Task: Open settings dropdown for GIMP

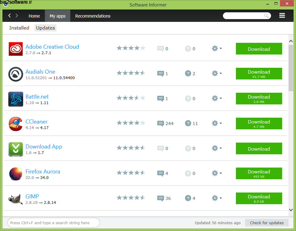Action: pos(217,198)
